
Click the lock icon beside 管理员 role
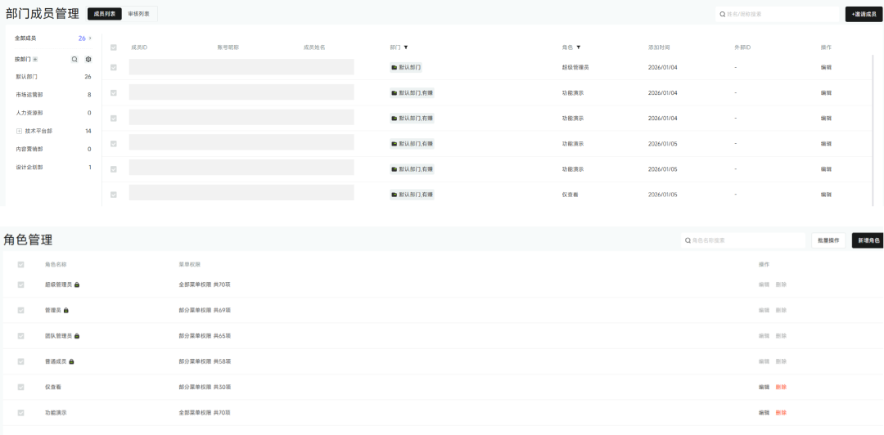[x=66, y=311]
